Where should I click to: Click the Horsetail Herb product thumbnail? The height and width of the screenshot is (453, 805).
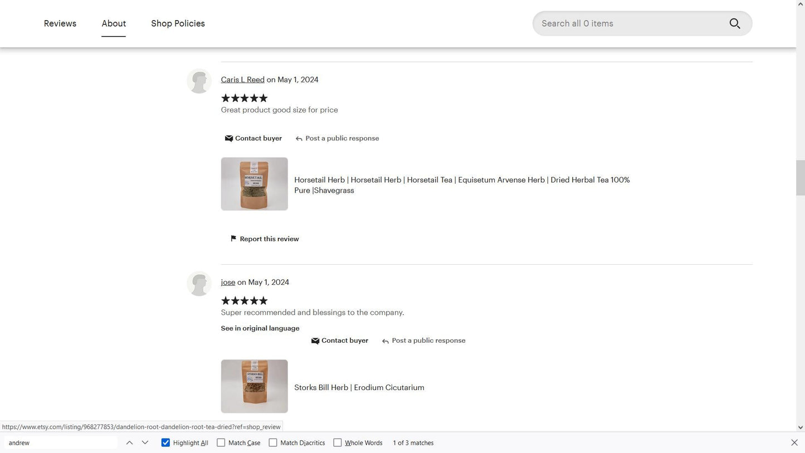(254, 184)
